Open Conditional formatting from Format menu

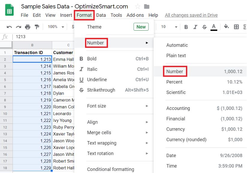(x=114, y=169)
